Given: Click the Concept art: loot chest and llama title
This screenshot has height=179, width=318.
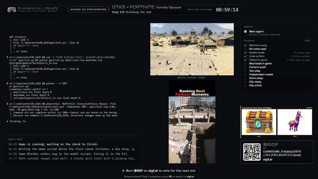Looking at the screenshot, I should (x=257, y=108).
